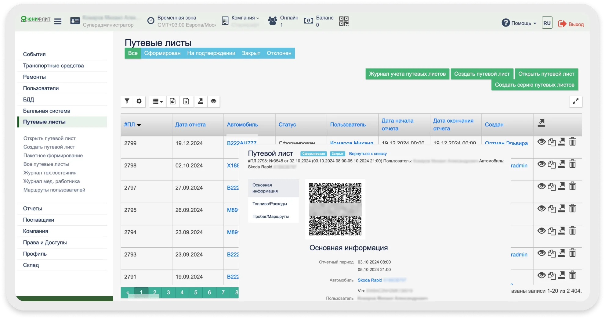View waybill 2798 with eye icon
This screenshot has width=605, height=319.
[542, 164]
